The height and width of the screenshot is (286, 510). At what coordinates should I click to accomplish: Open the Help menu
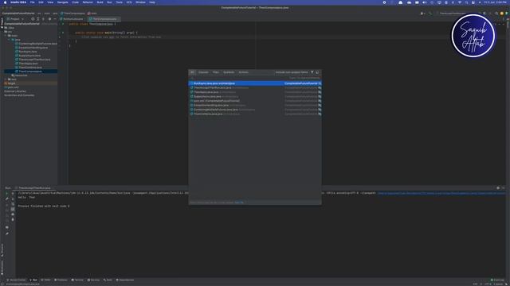[x=152, y=2]
